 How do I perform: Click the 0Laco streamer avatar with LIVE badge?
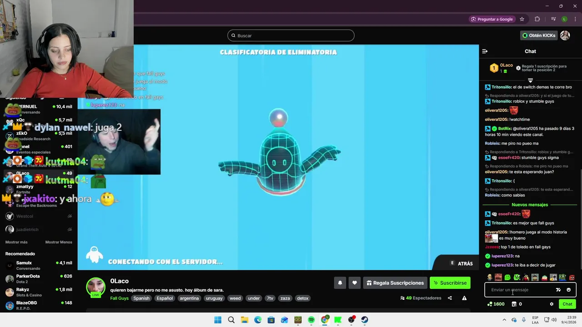[96, 287]
